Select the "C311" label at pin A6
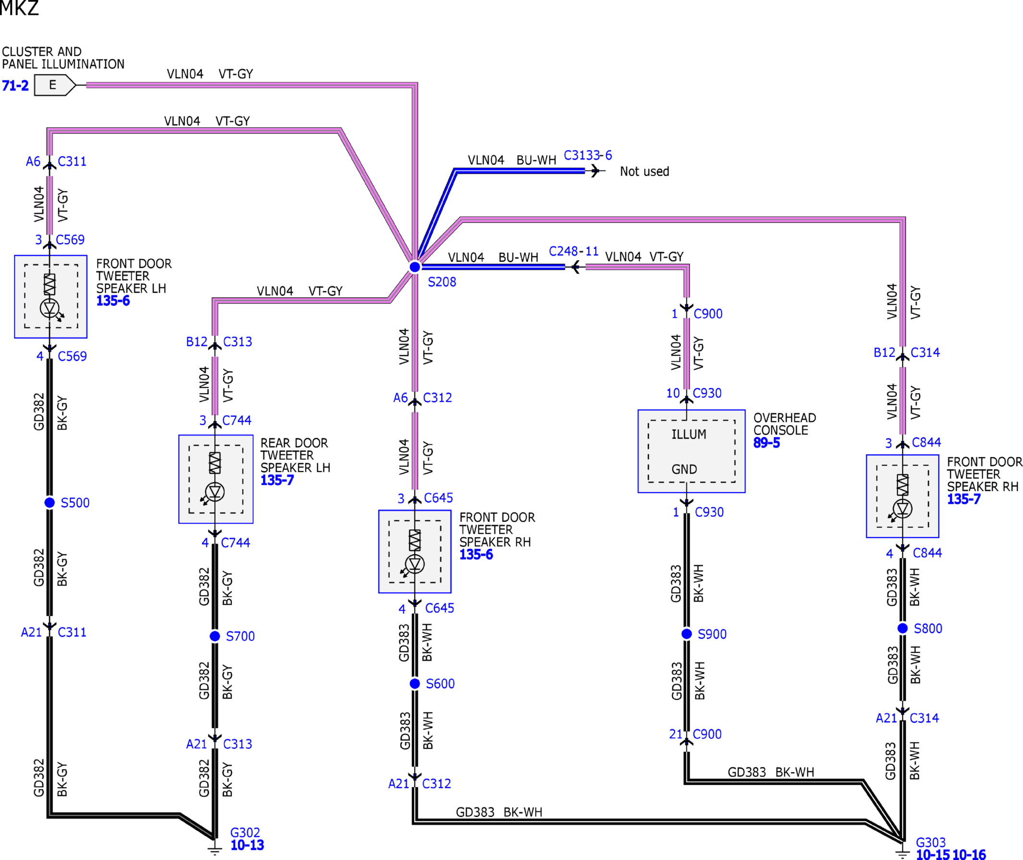 (x=72, y=161)
